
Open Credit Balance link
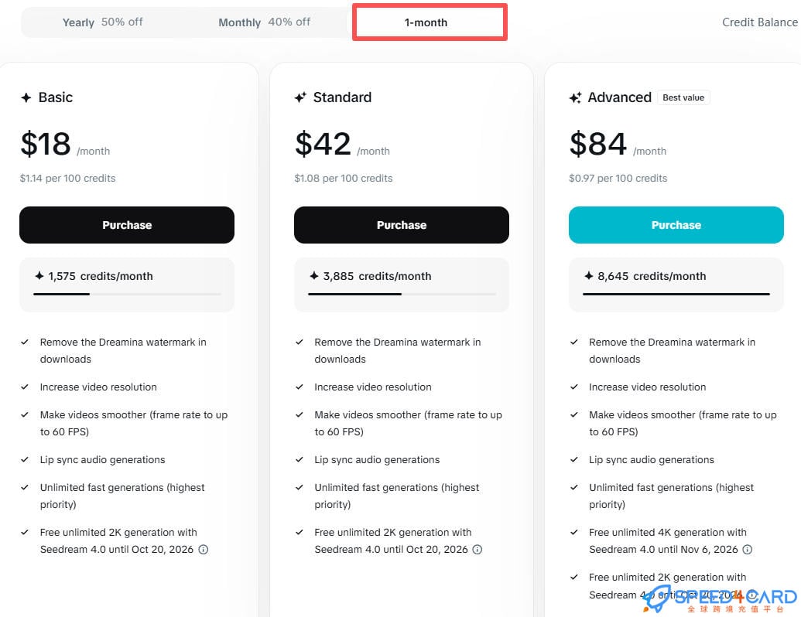click(759, 22)
